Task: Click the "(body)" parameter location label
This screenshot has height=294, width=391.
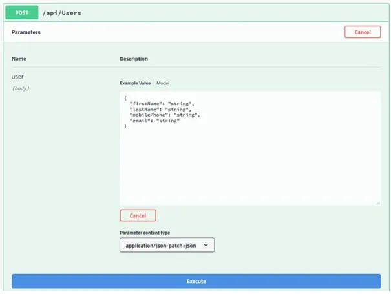Action: [21, 88]
